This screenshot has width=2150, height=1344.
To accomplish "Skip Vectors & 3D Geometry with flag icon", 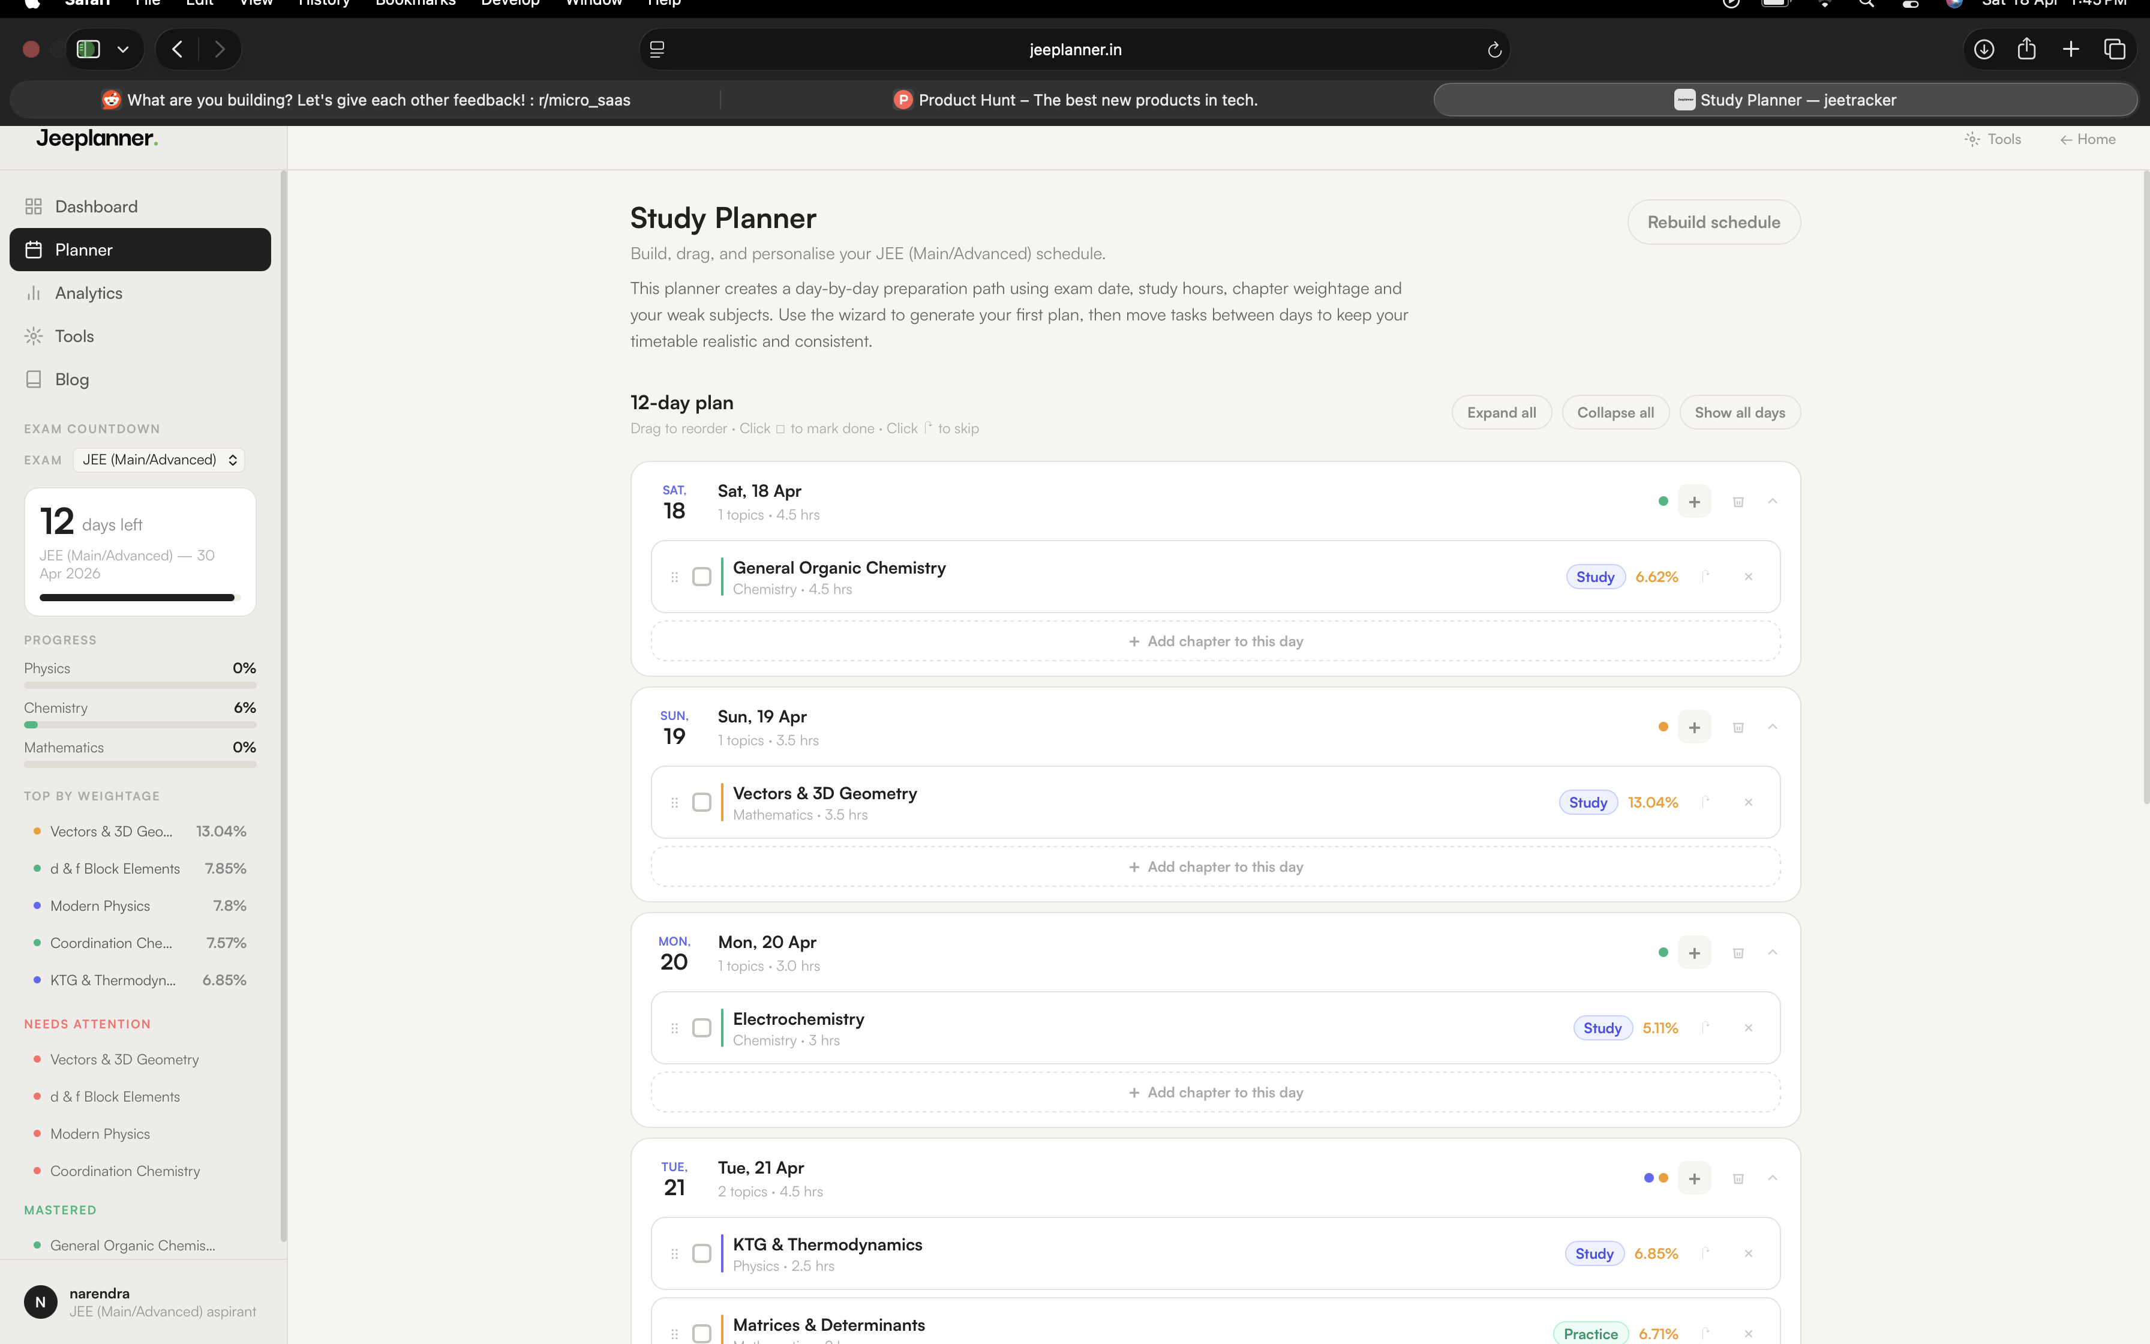I will coord(1706,802).
